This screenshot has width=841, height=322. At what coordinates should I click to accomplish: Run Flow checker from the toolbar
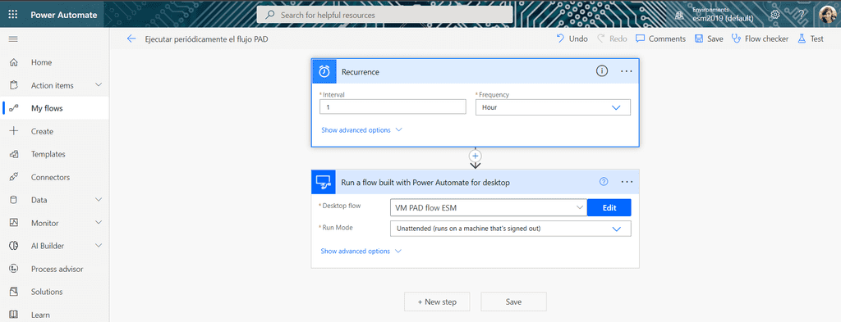(760, 39)
